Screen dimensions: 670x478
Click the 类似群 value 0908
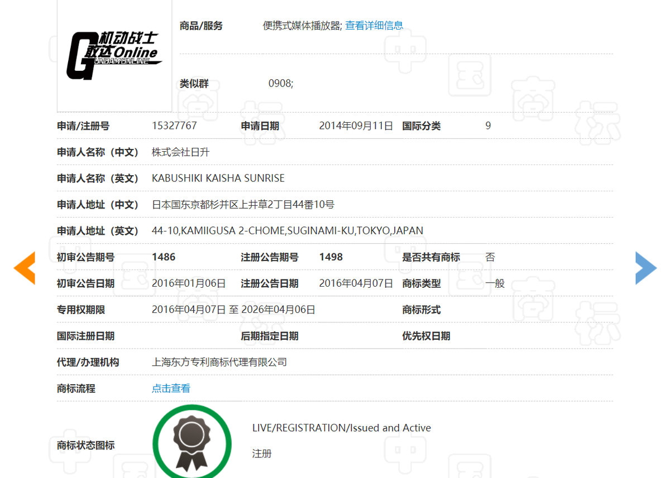pos(279,84)
